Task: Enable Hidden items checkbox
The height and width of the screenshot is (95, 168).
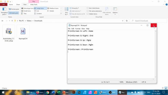Action: point(92,14)
